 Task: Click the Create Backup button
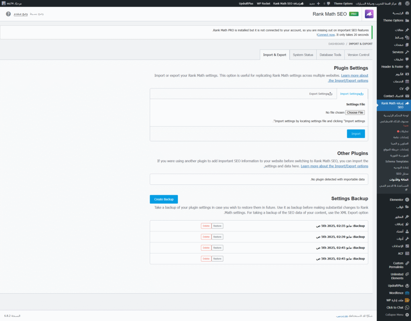(x=164, y=199)
